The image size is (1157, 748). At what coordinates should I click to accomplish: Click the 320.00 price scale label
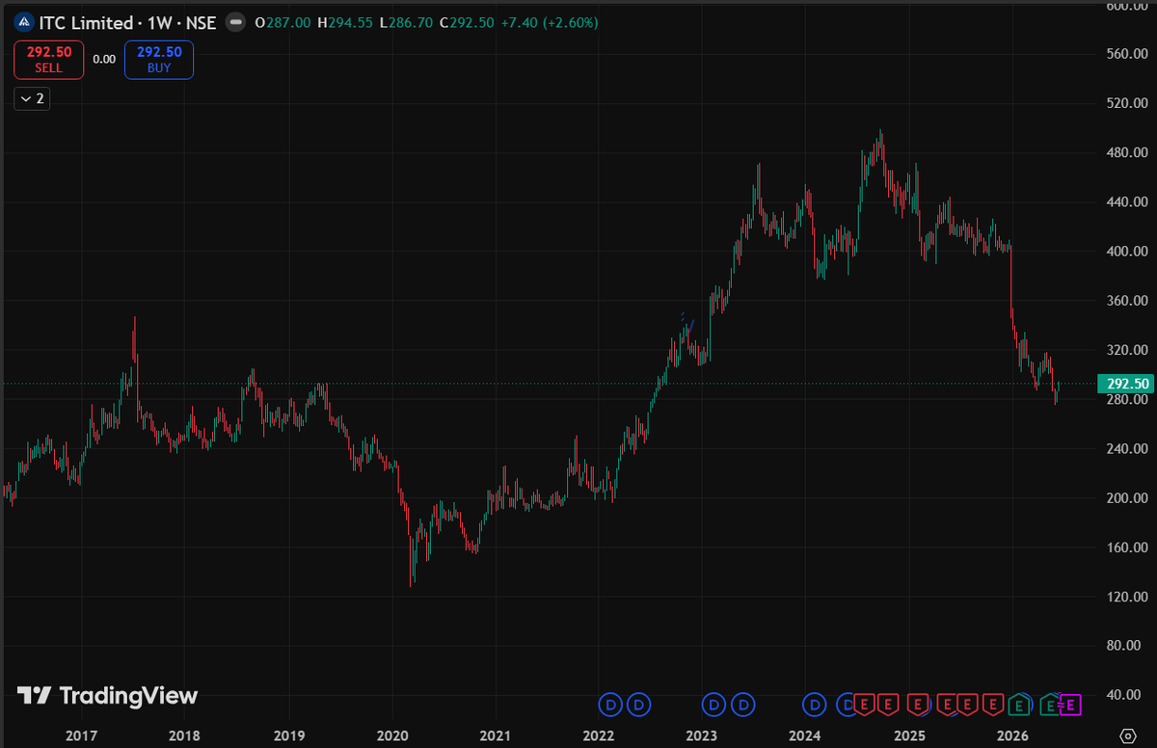point(1129,350)
